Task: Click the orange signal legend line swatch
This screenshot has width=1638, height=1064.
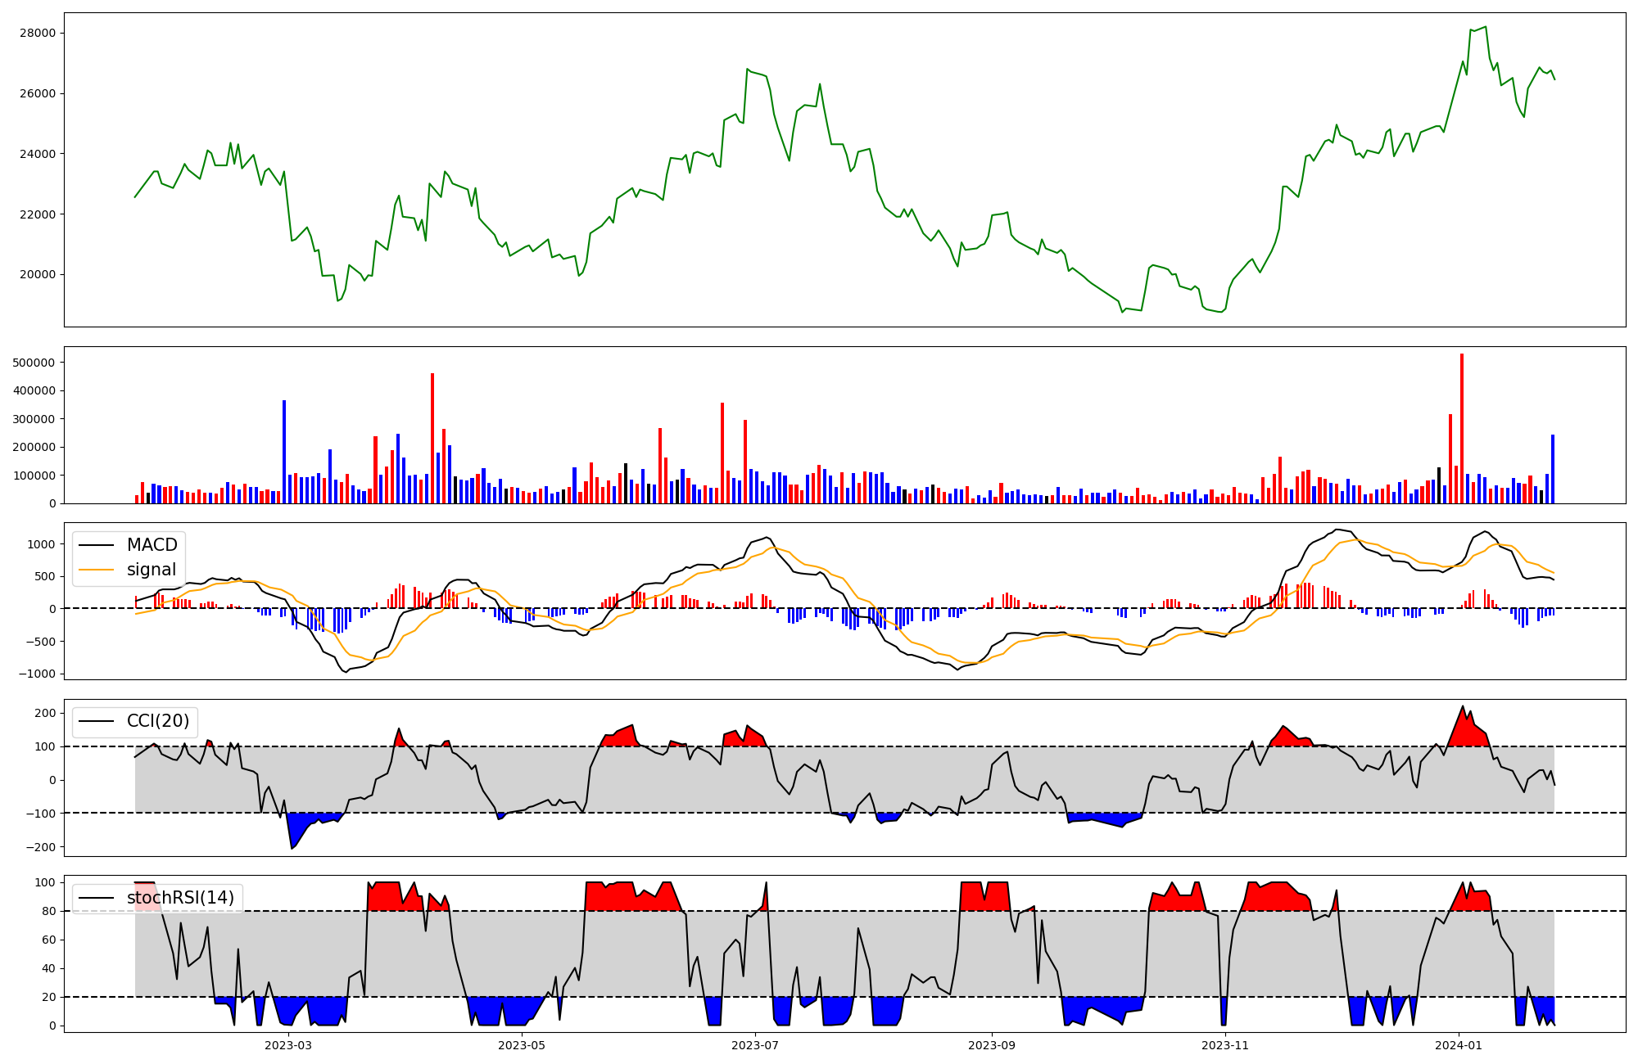Action: [x=97, y=570]
